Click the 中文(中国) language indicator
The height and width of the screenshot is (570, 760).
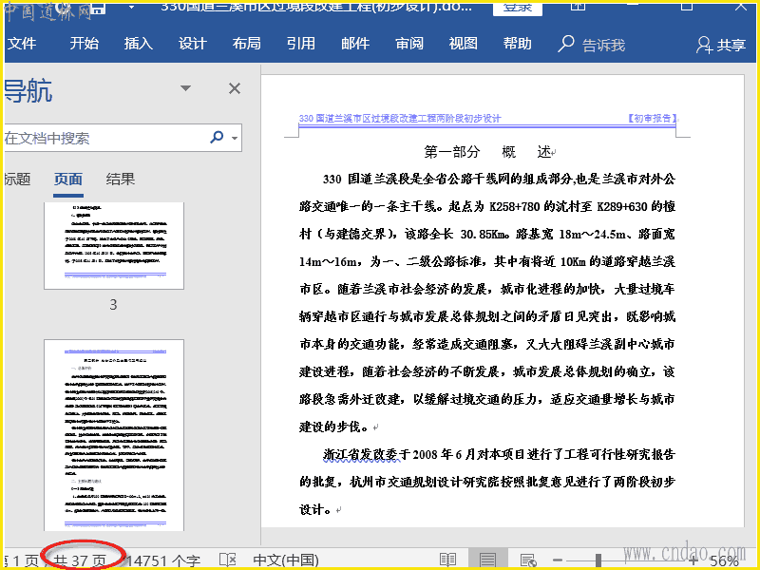[288, 560]
